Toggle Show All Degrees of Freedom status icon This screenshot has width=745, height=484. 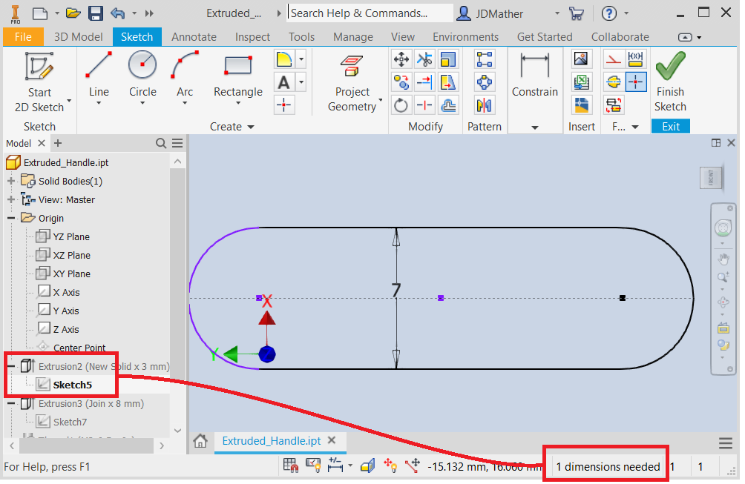click(390, 465)
